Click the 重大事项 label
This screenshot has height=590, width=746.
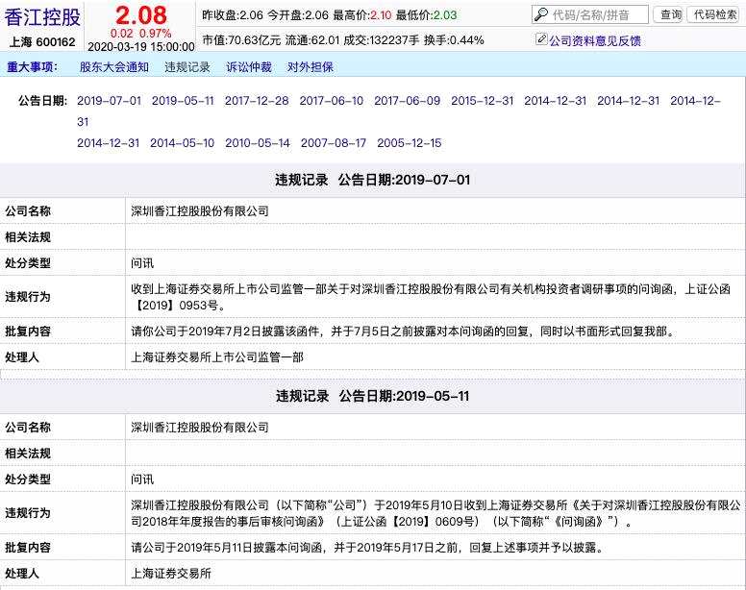click(32, 67)
